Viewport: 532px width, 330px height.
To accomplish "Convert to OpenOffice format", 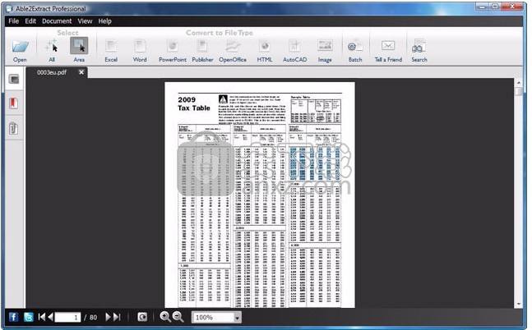I will tap(233, 50).
